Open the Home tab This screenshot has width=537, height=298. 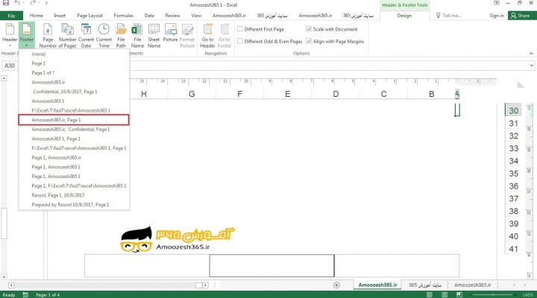tap(36, 16)
